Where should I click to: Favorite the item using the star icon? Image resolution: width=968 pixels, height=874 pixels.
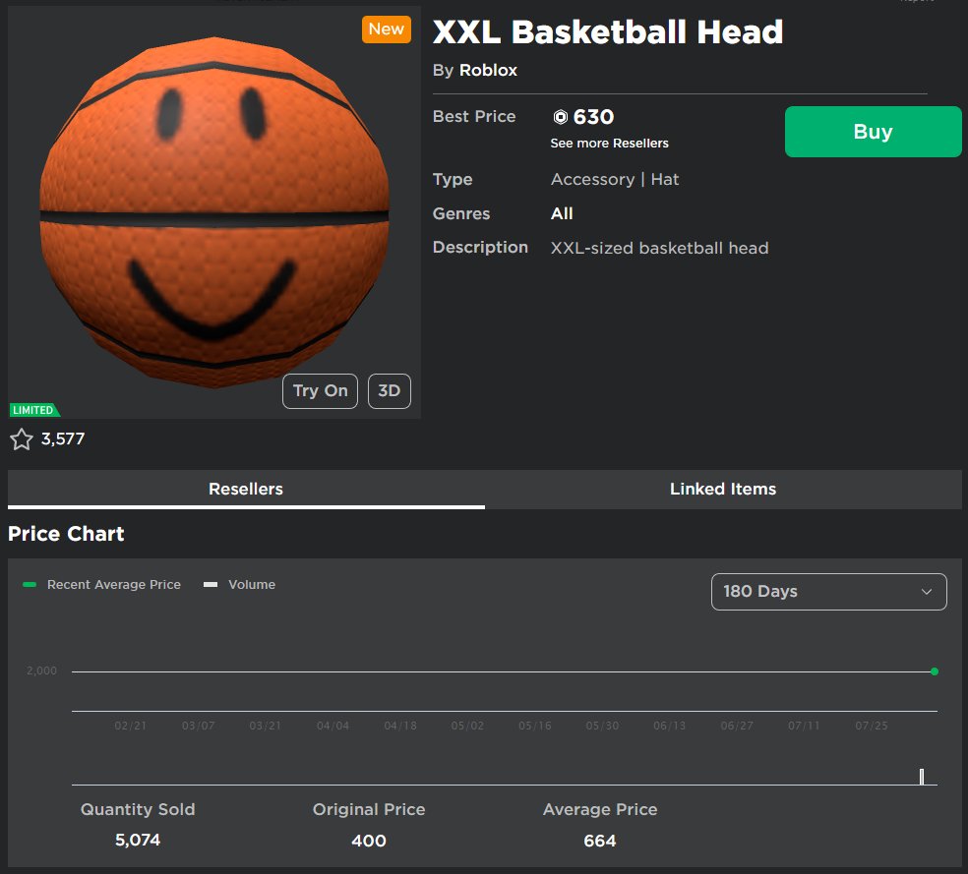click(x=22, y=438)
